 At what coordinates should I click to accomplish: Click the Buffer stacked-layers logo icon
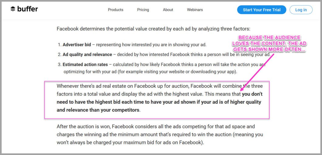point(13,9)
